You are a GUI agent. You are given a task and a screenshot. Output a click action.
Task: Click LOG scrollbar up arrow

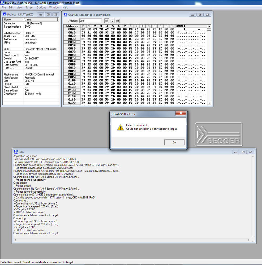pyautogui.click(x=253, y=157)
